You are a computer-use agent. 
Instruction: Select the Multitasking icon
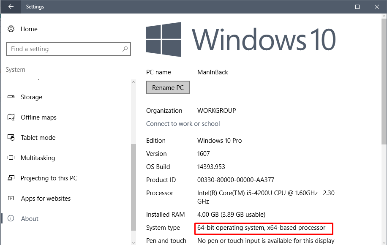11,158
